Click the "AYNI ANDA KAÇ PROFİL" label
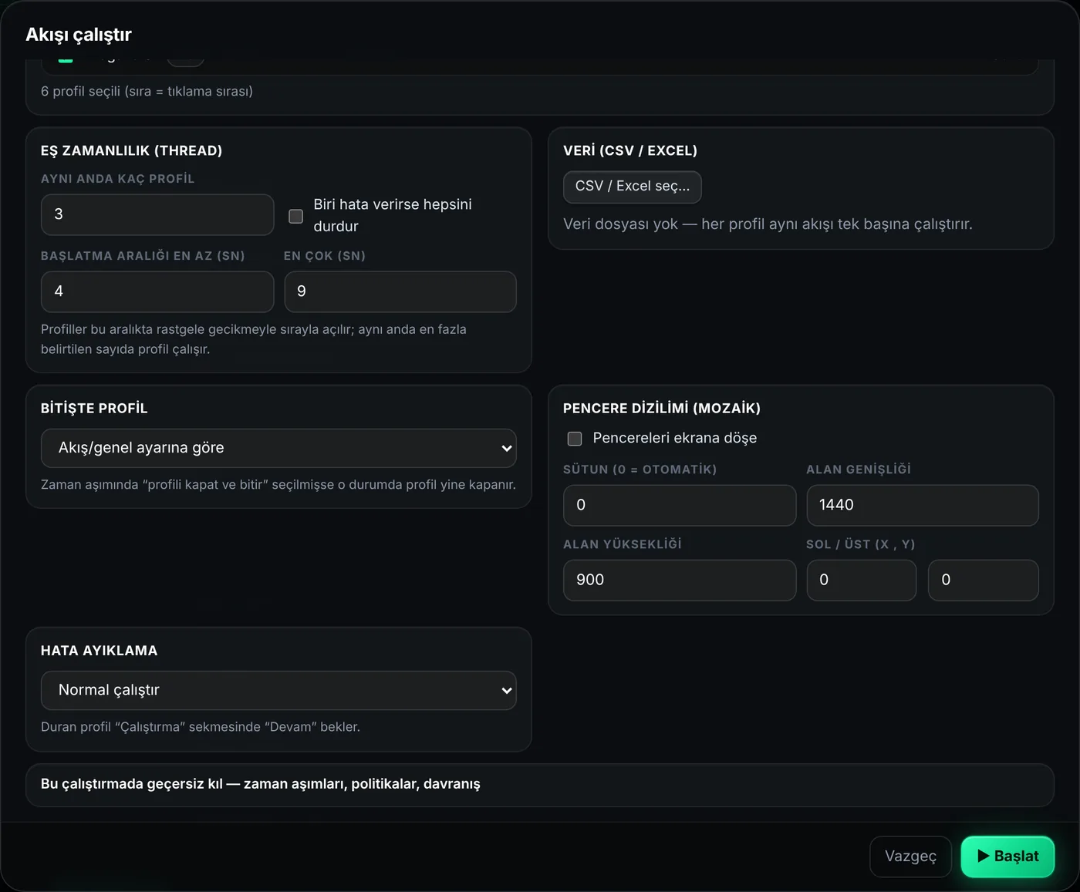 coord(117,179)
